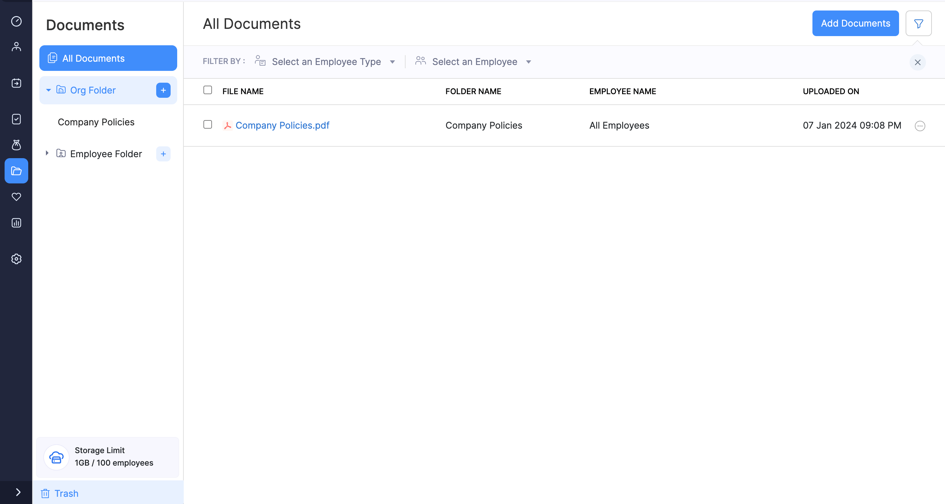Open the Company Policies.pdf file link

[x=282, y=125]
